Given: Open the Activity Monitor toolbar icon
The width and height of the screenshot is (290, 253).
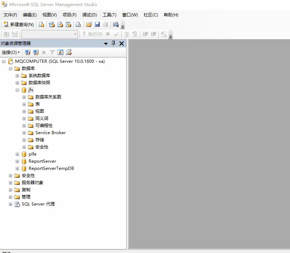Looking at the screenshot, I should (116, 24).
